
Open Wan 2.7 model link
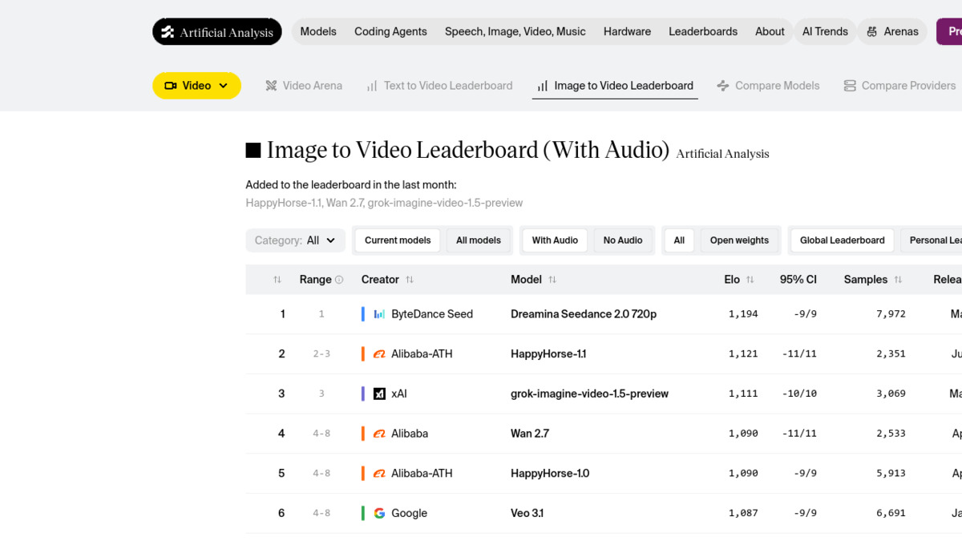tap(530, 434)
